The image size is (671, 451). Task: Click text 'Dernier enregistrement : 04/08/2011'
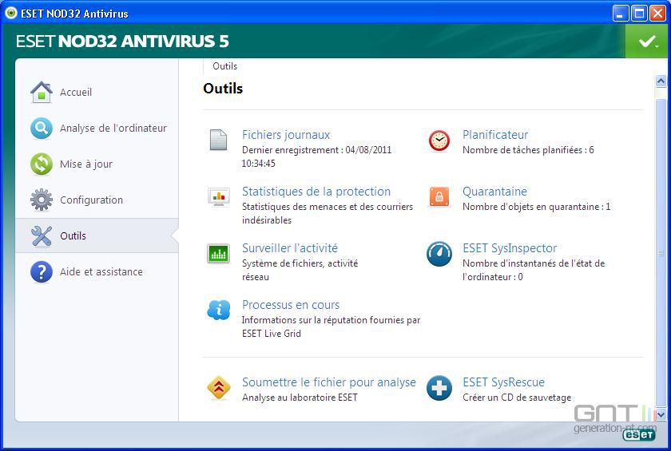point(316,150)
